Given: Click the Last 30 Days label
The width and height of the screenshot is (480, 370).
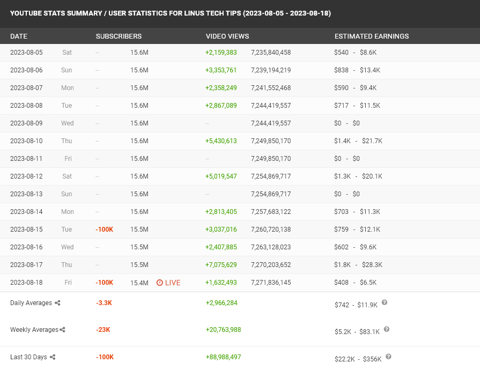Looking at the screenshot, I should [x=28, y=357].
